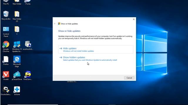Screen dimensions: 188x105
Task: Open the Vivaldi browser shortcut
Action: click(x=6, y=76)
